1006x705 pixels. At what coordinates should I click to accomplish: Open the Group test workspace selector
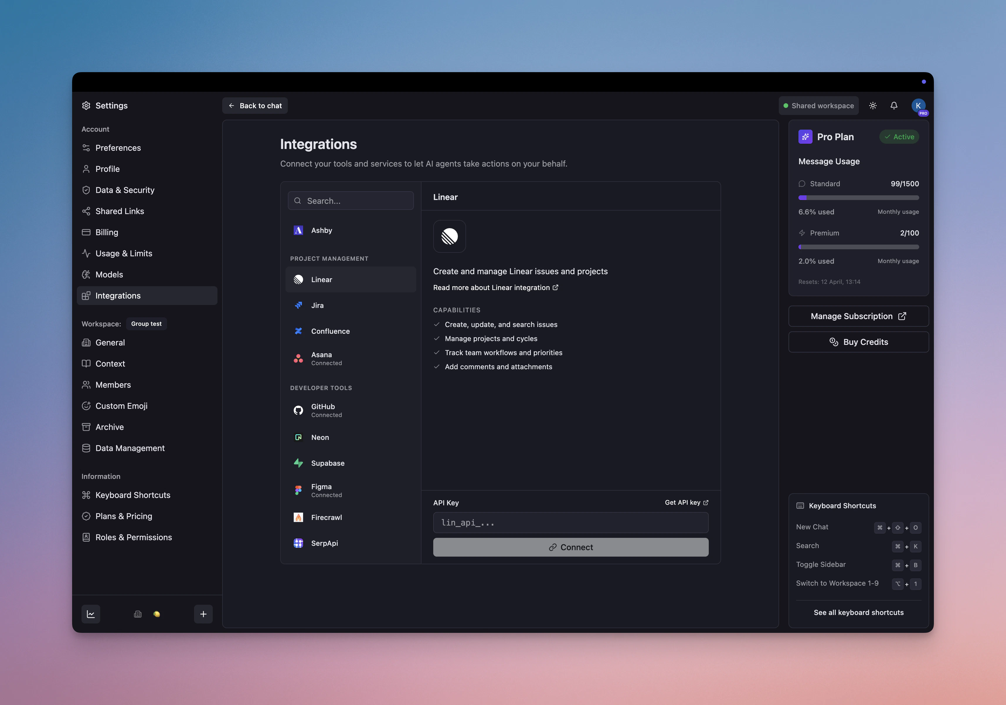(x=146, y=323)
